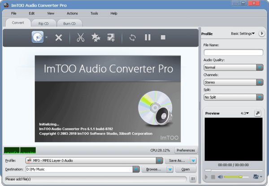Expand the Split dropdown
Image resolution: width=269 pixels, height=186 pixels.
pos(260,97)
